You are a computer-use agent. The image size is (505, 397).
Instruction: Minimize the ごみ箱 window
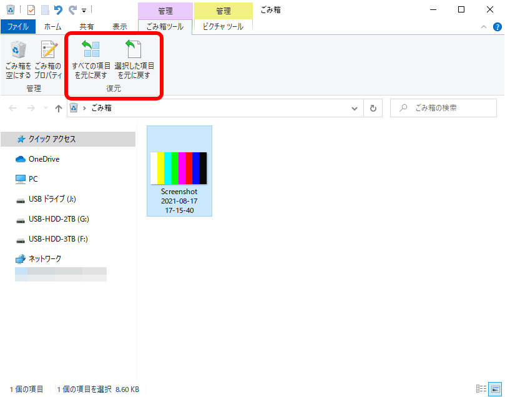point(433,10)
